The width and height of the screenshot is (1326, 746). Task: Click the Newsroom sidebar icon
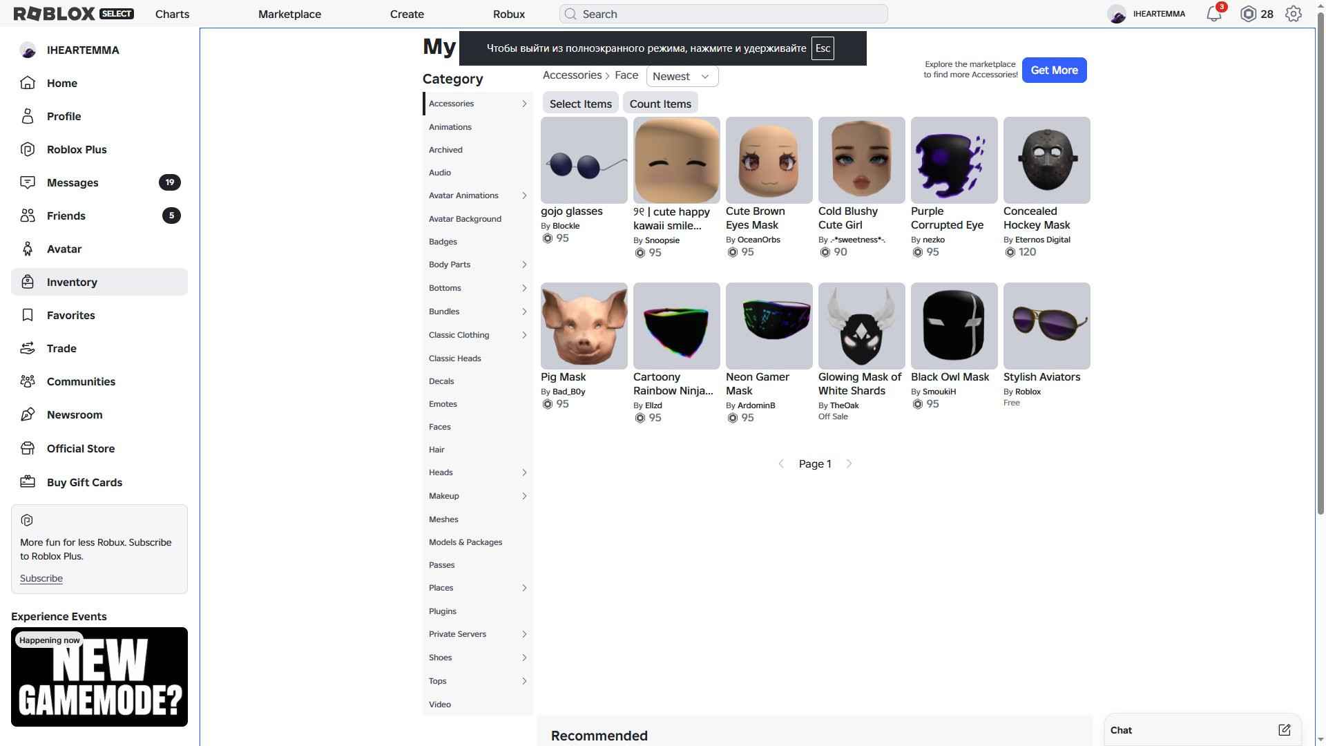click(x=28, y=414)
